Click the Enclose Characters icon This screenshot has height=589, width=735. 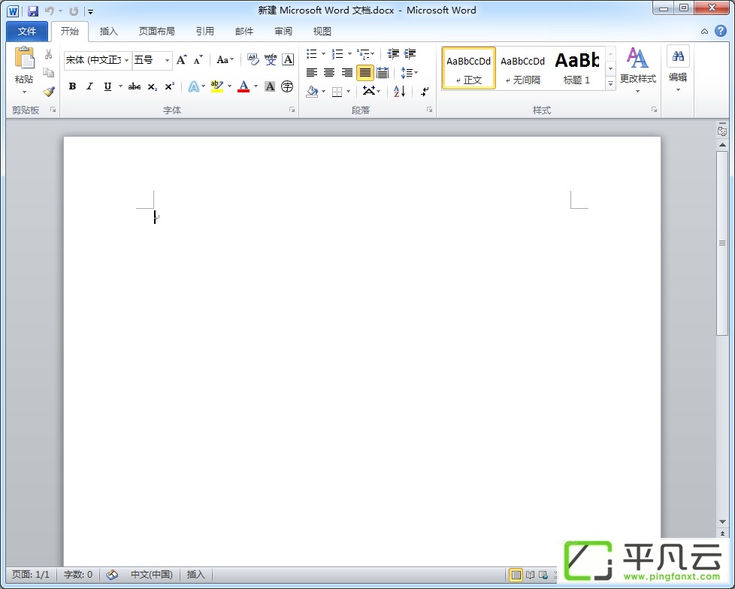(x=287, y=86)
